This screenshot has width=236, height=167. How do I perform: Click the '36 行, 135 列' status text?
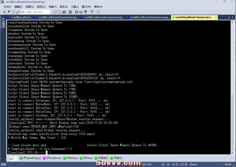click(180, 164)
